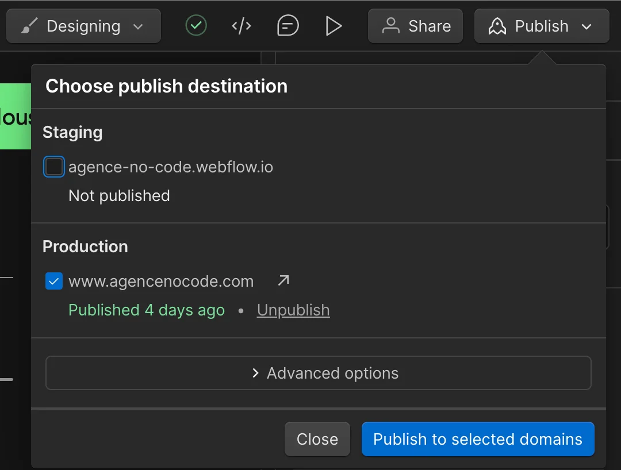This screenshot has height=470, width=621.
Task: Open production site via arrow icon
Action: click(283, 280)
